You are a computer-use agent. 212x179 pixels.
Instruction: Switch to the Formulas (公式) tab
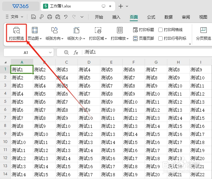[151, 17]
